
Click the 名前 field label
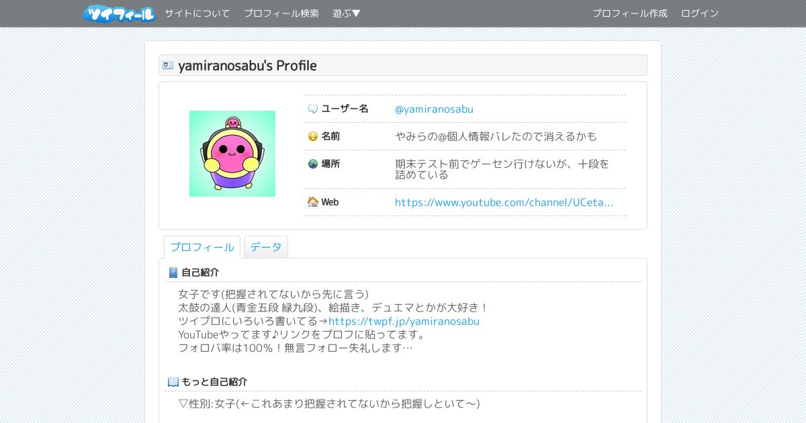tap(330, 136)
